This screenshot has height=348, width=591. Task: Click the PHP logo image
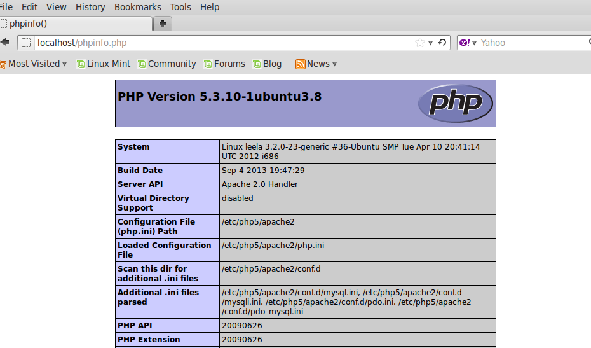455,103
